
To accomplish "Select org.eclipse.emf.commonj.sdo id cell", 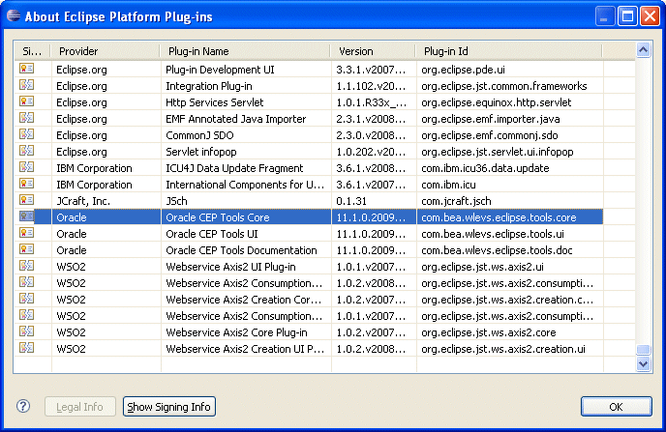I will pos(510,135).
